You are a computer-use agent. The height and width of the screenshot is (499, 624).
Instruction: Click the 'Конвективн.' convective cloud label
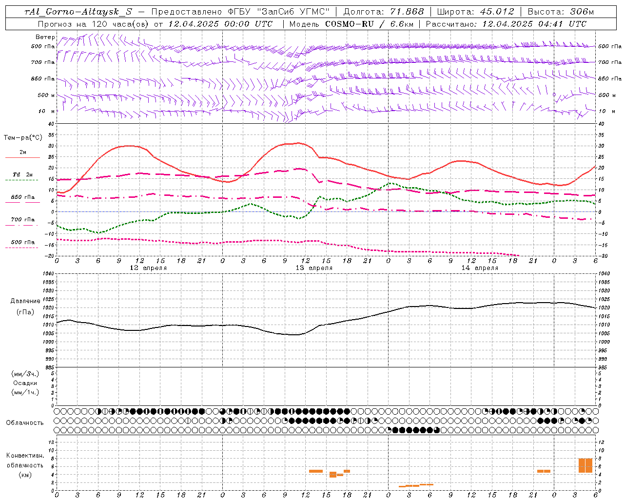pos(25,456)
